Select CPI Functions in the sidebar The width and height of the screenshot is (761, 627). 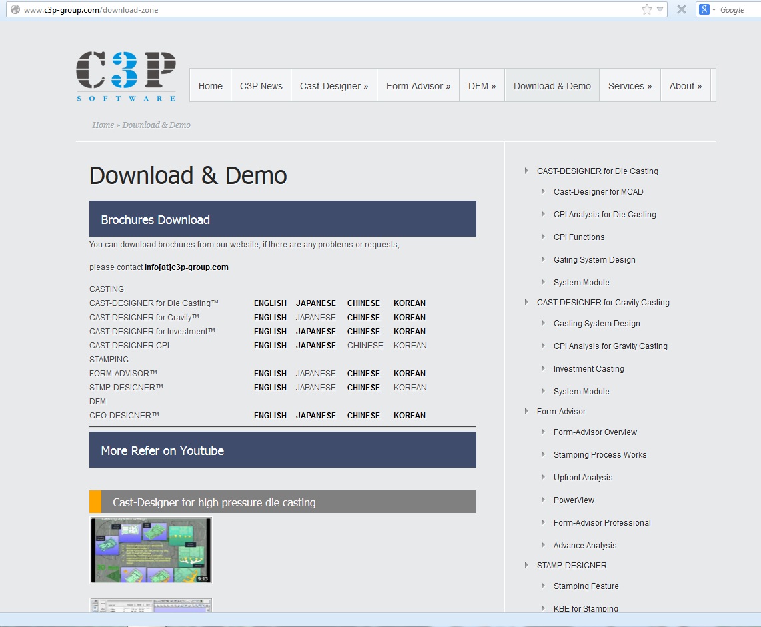click(x=579, y=237)
